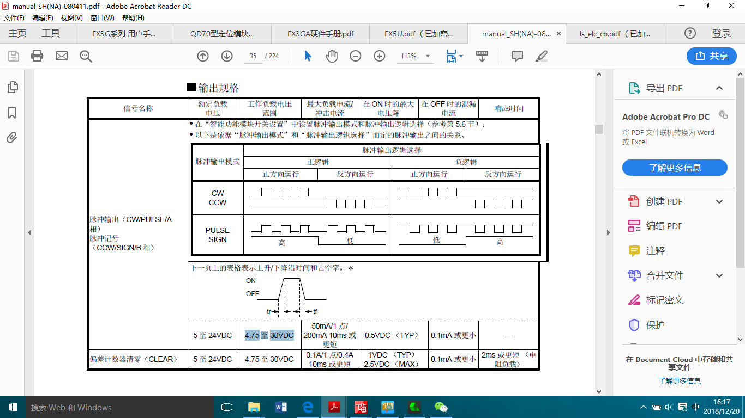The width and height of the screenshot is (745, 418).
Task: Open Word from the Windows taskbar
Action: [x=281, y=407]
